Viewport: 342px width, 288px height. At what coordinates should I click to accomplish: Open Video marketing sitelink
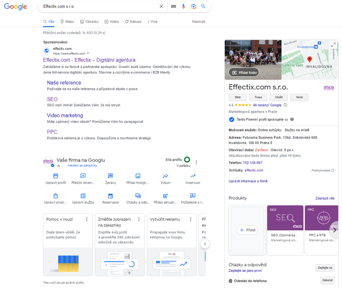point(65,116)
